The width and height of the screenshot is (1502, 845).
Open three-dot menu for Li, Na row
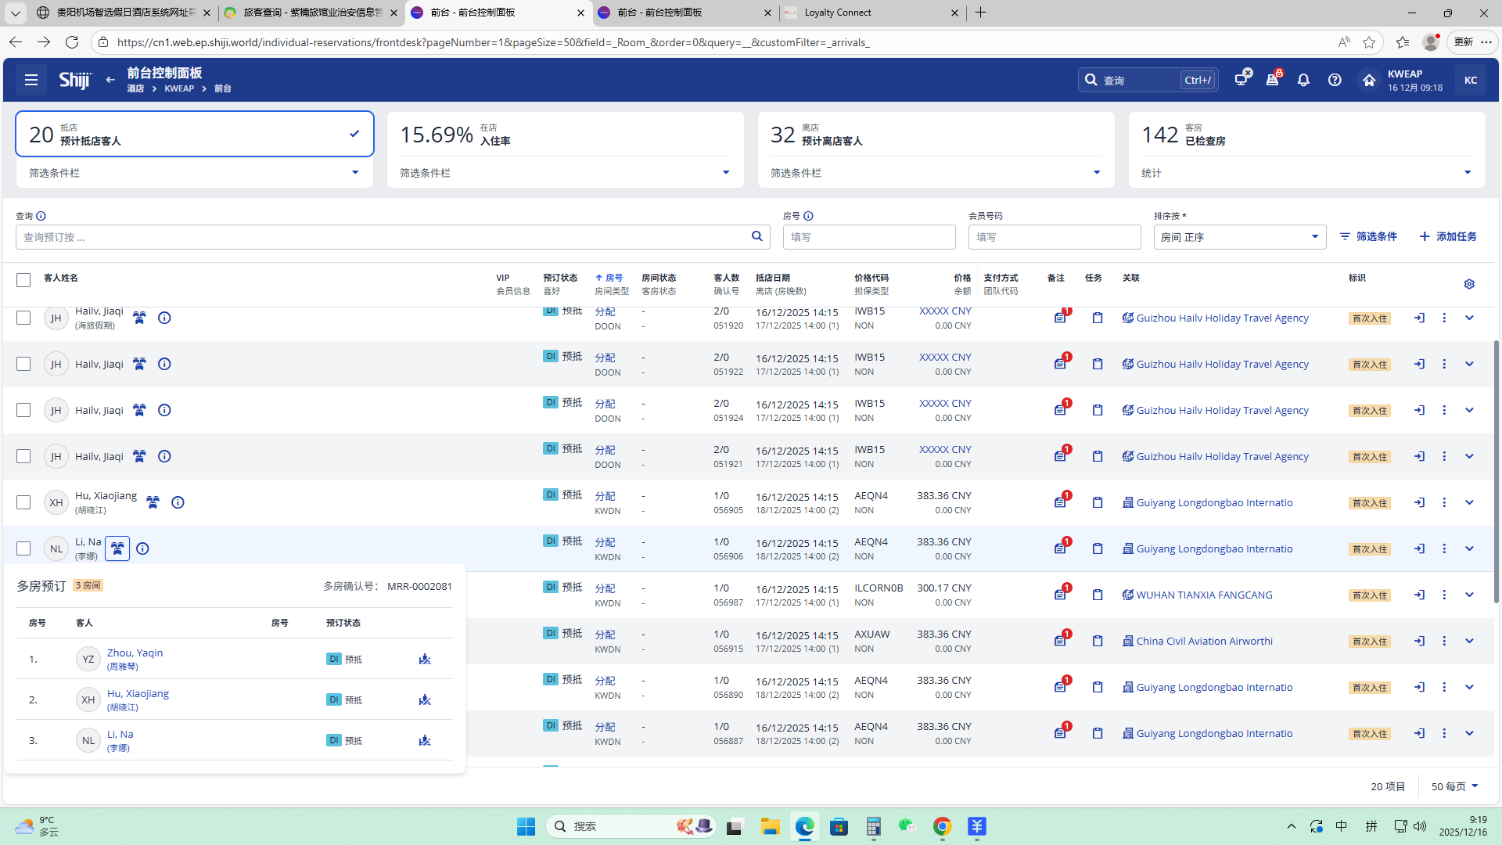click(1444, 548)
